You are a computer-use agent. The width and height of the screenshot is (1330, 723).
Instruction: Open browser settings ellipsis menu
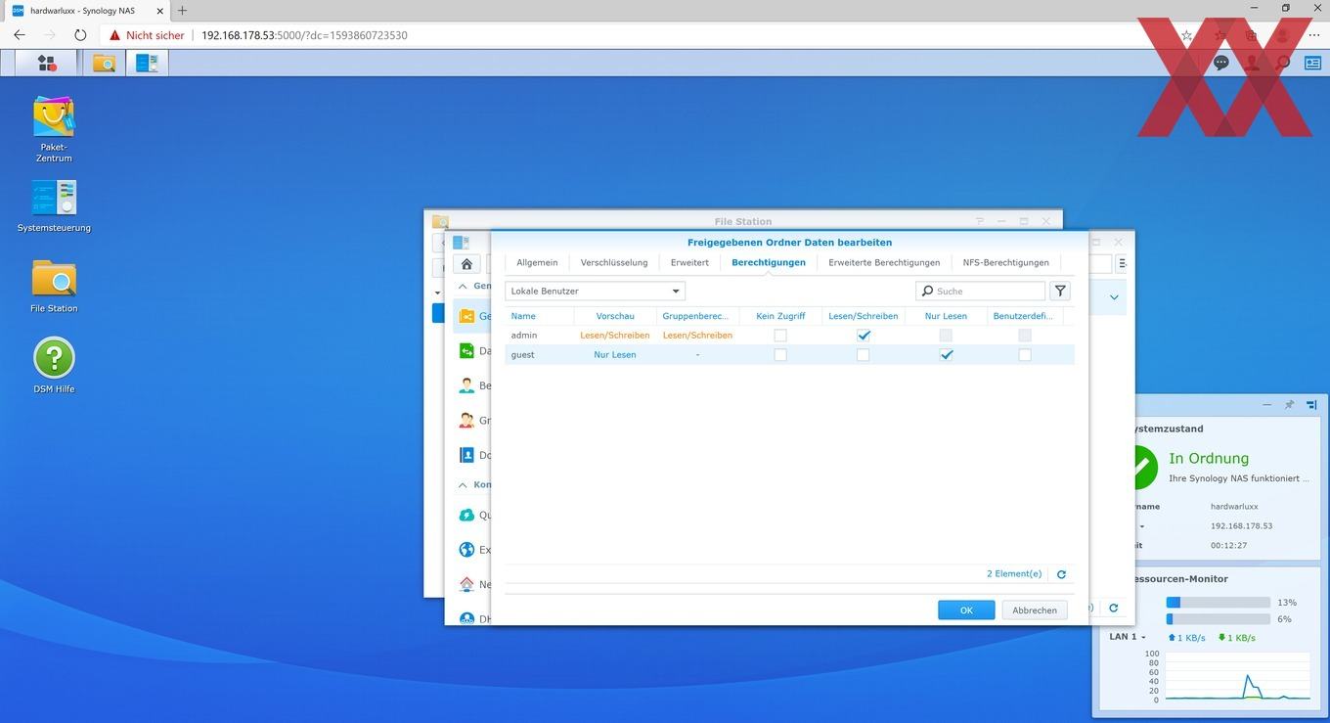[1313, 34]
